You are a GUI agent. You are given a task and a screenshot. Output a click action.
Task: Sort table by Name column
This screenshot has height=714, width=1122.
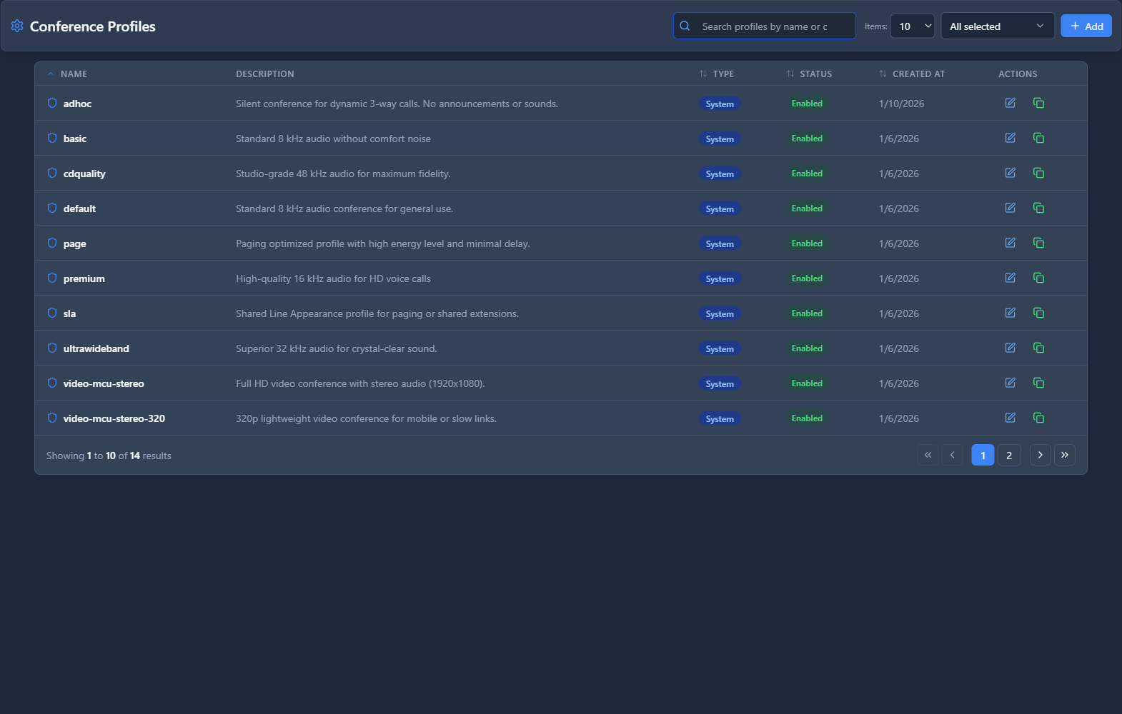pyautogui.click(x=73, y=74)
